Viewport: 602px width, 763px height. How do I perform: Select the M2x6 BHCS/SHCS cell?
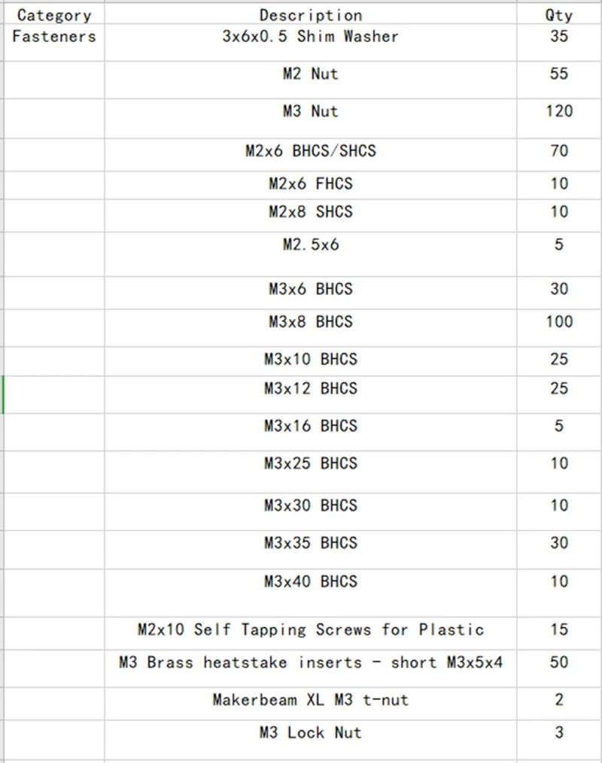(311, 155)
